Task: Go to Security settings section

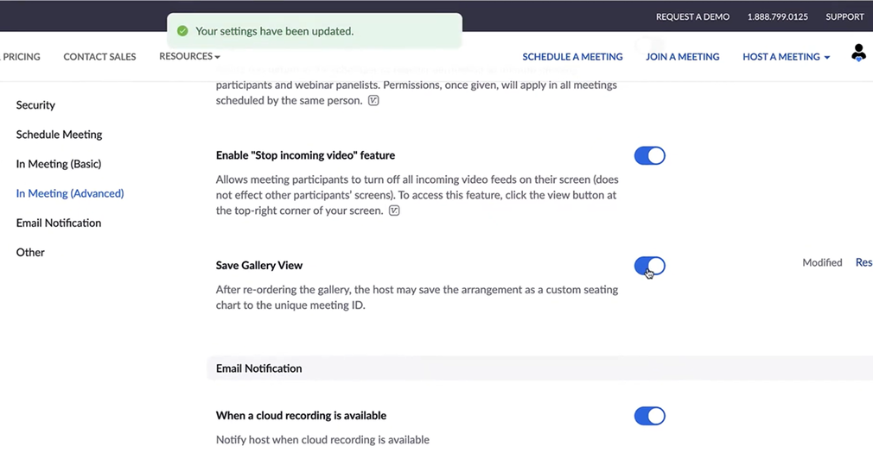Action: (35, 105)
